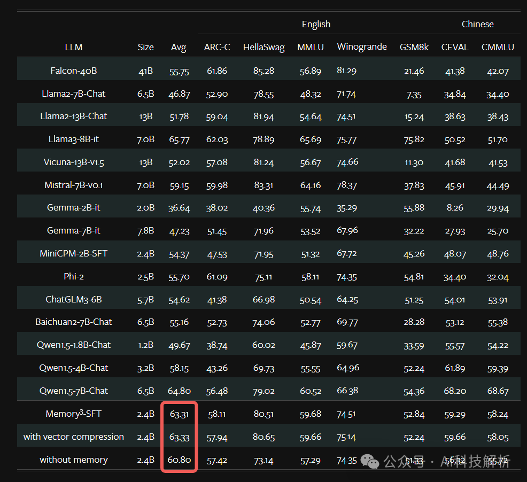
Task: Click ChatGLM3-6B's CEVAL score 54.01
Action: (x=455, y=300)
